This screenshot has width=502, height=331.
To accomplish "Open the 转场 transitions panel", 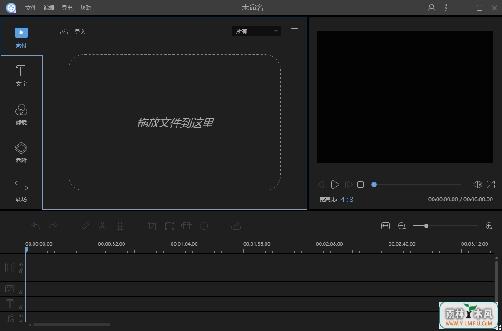I will coord(21,191).
